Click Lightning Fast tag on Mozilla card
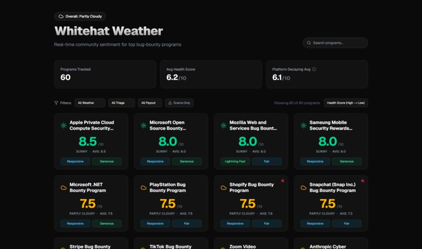 pyautogui.click(x=235, y=161)
